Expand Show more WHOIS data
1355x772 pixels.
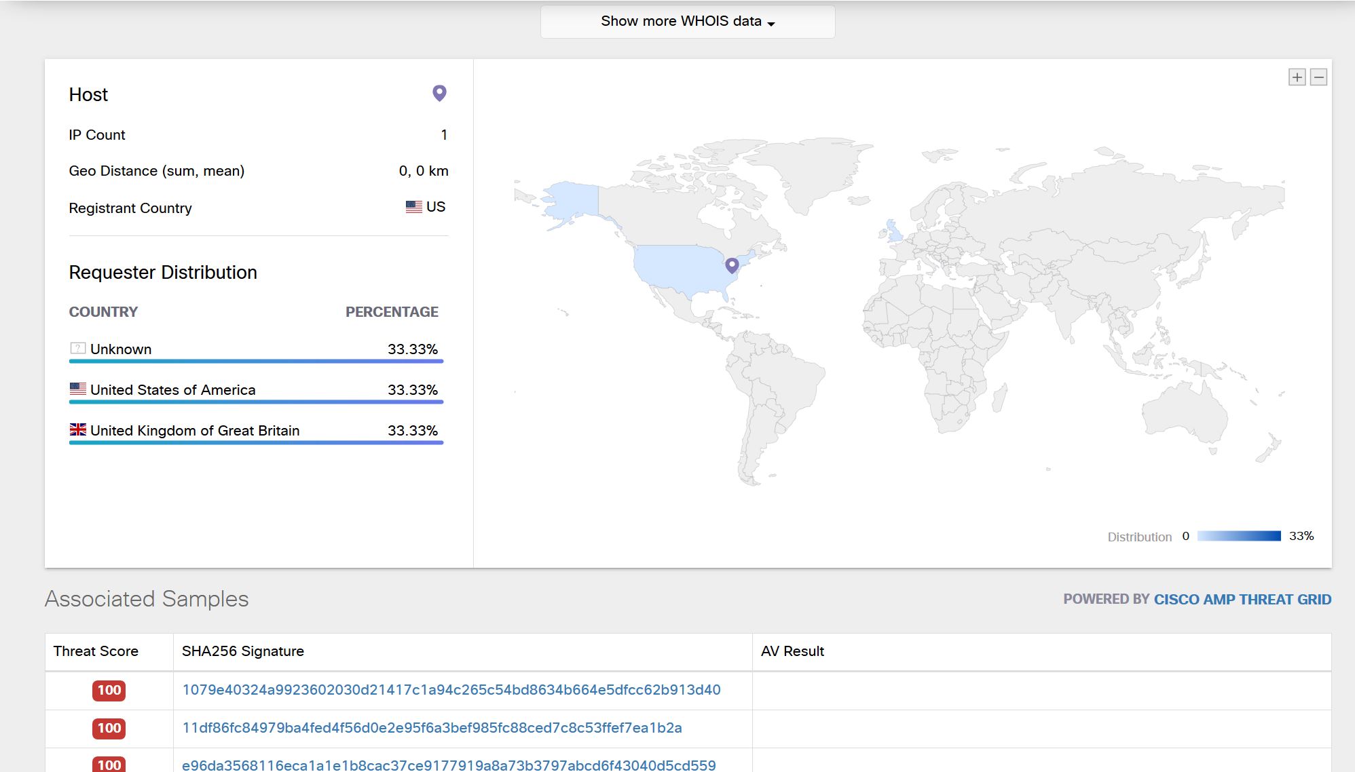pos(687,21)
